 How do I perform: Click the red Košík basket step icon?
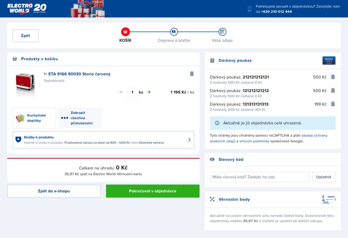tap(125, 32)
